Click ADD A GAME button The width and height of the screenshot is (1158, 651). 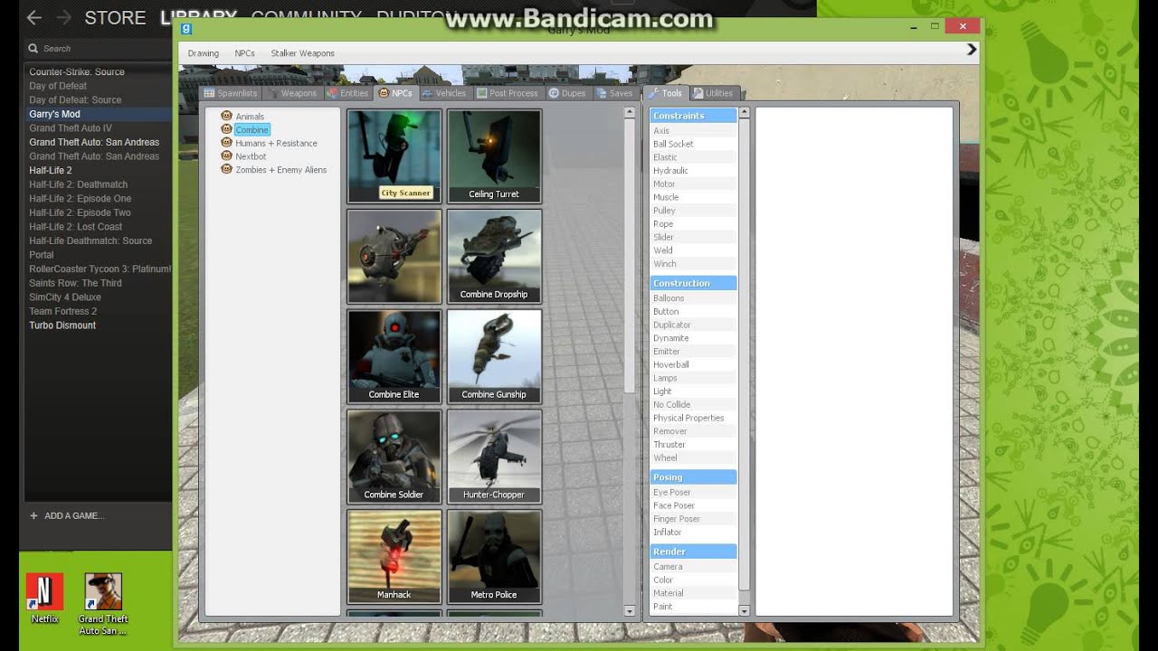(x=67, y=515)
